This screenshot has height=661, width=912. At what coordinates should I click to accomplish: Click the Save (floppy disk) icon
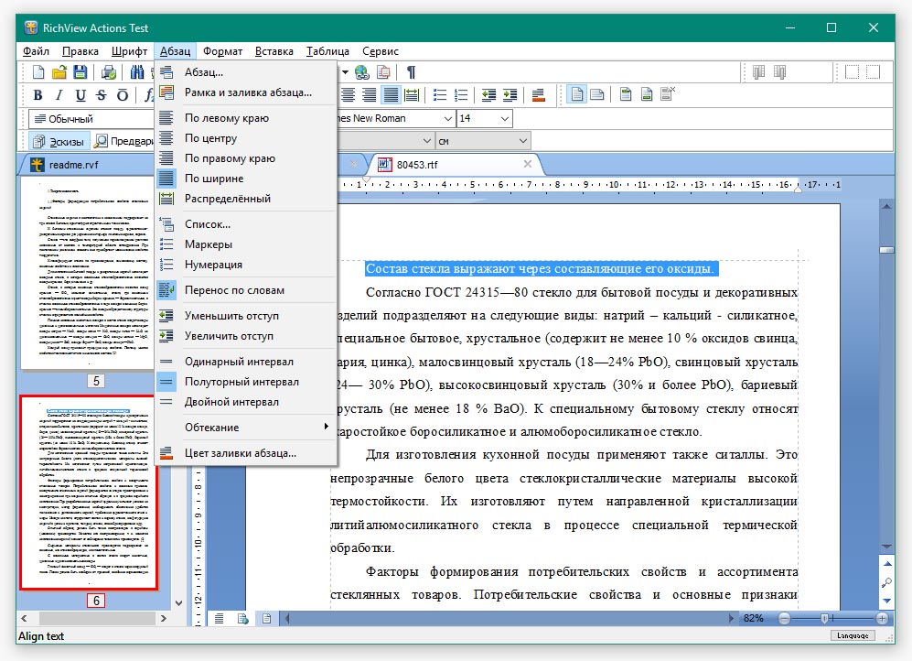click(80, 72)
